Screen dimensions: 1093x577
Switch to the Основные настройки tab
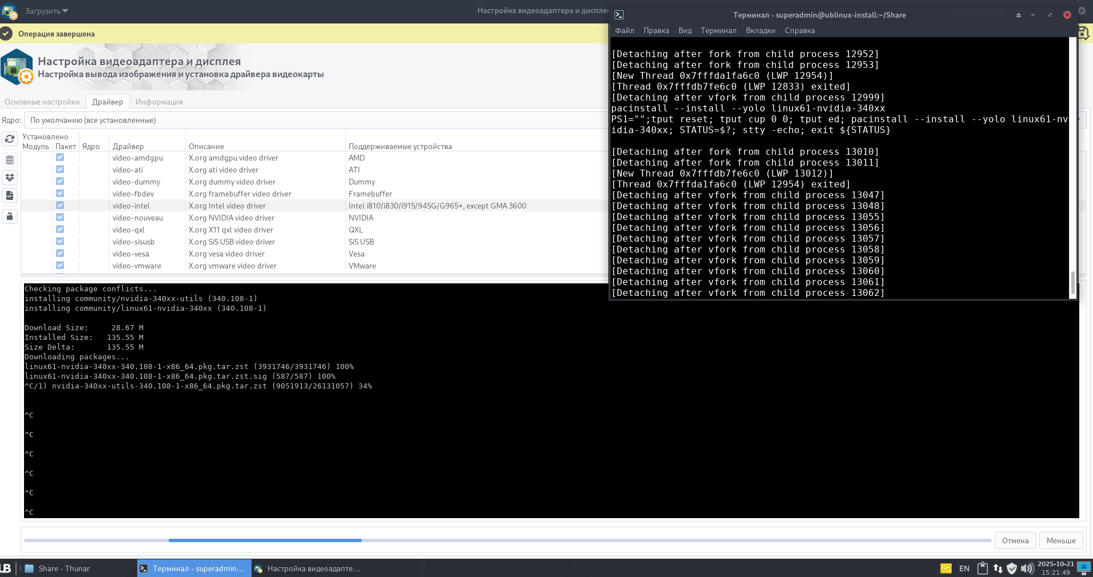coord(42,102)
